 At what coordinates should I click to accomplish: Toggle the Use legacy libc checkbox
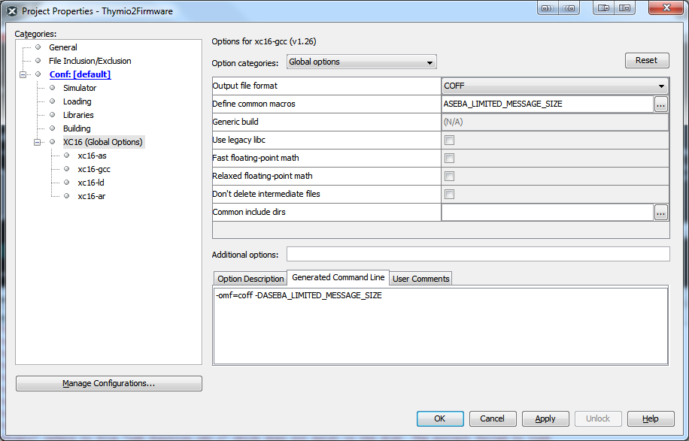(449, 140)
